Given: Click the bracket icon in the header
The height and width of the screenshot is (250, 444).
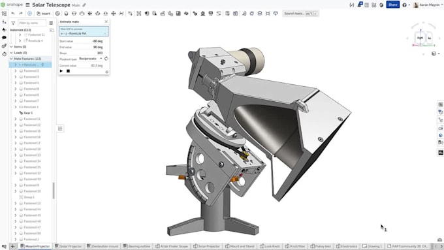Looking at the screenshot, I should coord(352,5).
